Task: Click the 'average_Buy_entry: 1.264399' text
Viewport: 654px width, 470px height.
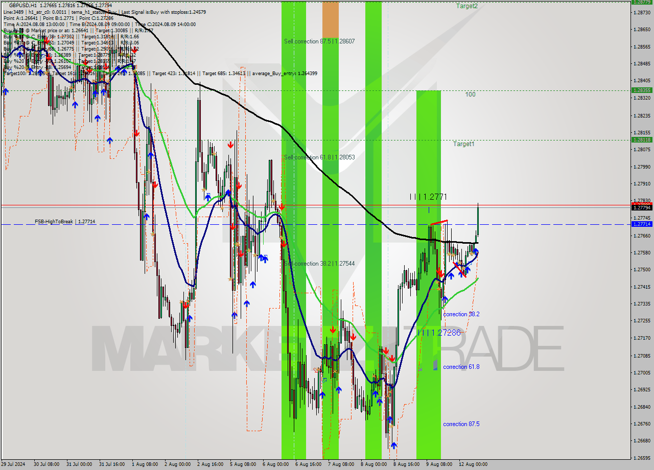Action: 284,74
